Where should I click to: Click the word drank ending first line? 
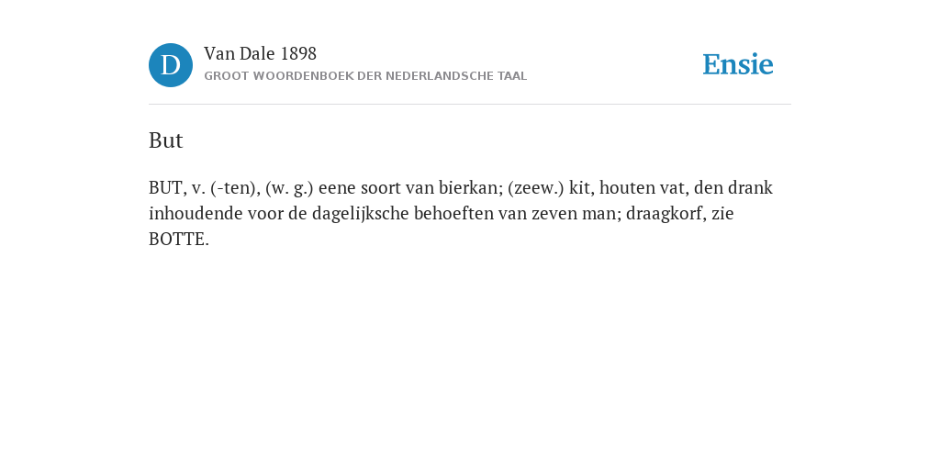(750, 188)
